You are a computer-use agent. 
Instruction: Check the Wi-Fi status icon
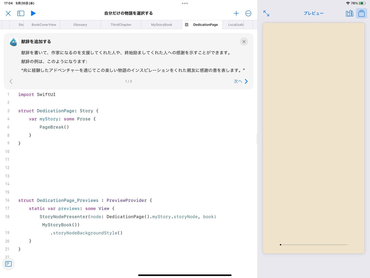348,3
